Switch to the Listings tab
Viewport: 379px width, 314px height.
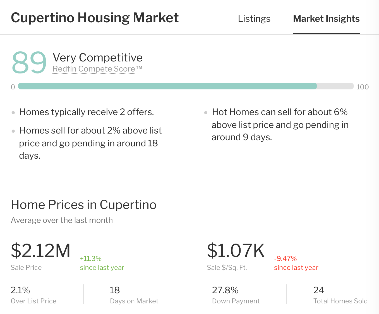tap(254, 19)
